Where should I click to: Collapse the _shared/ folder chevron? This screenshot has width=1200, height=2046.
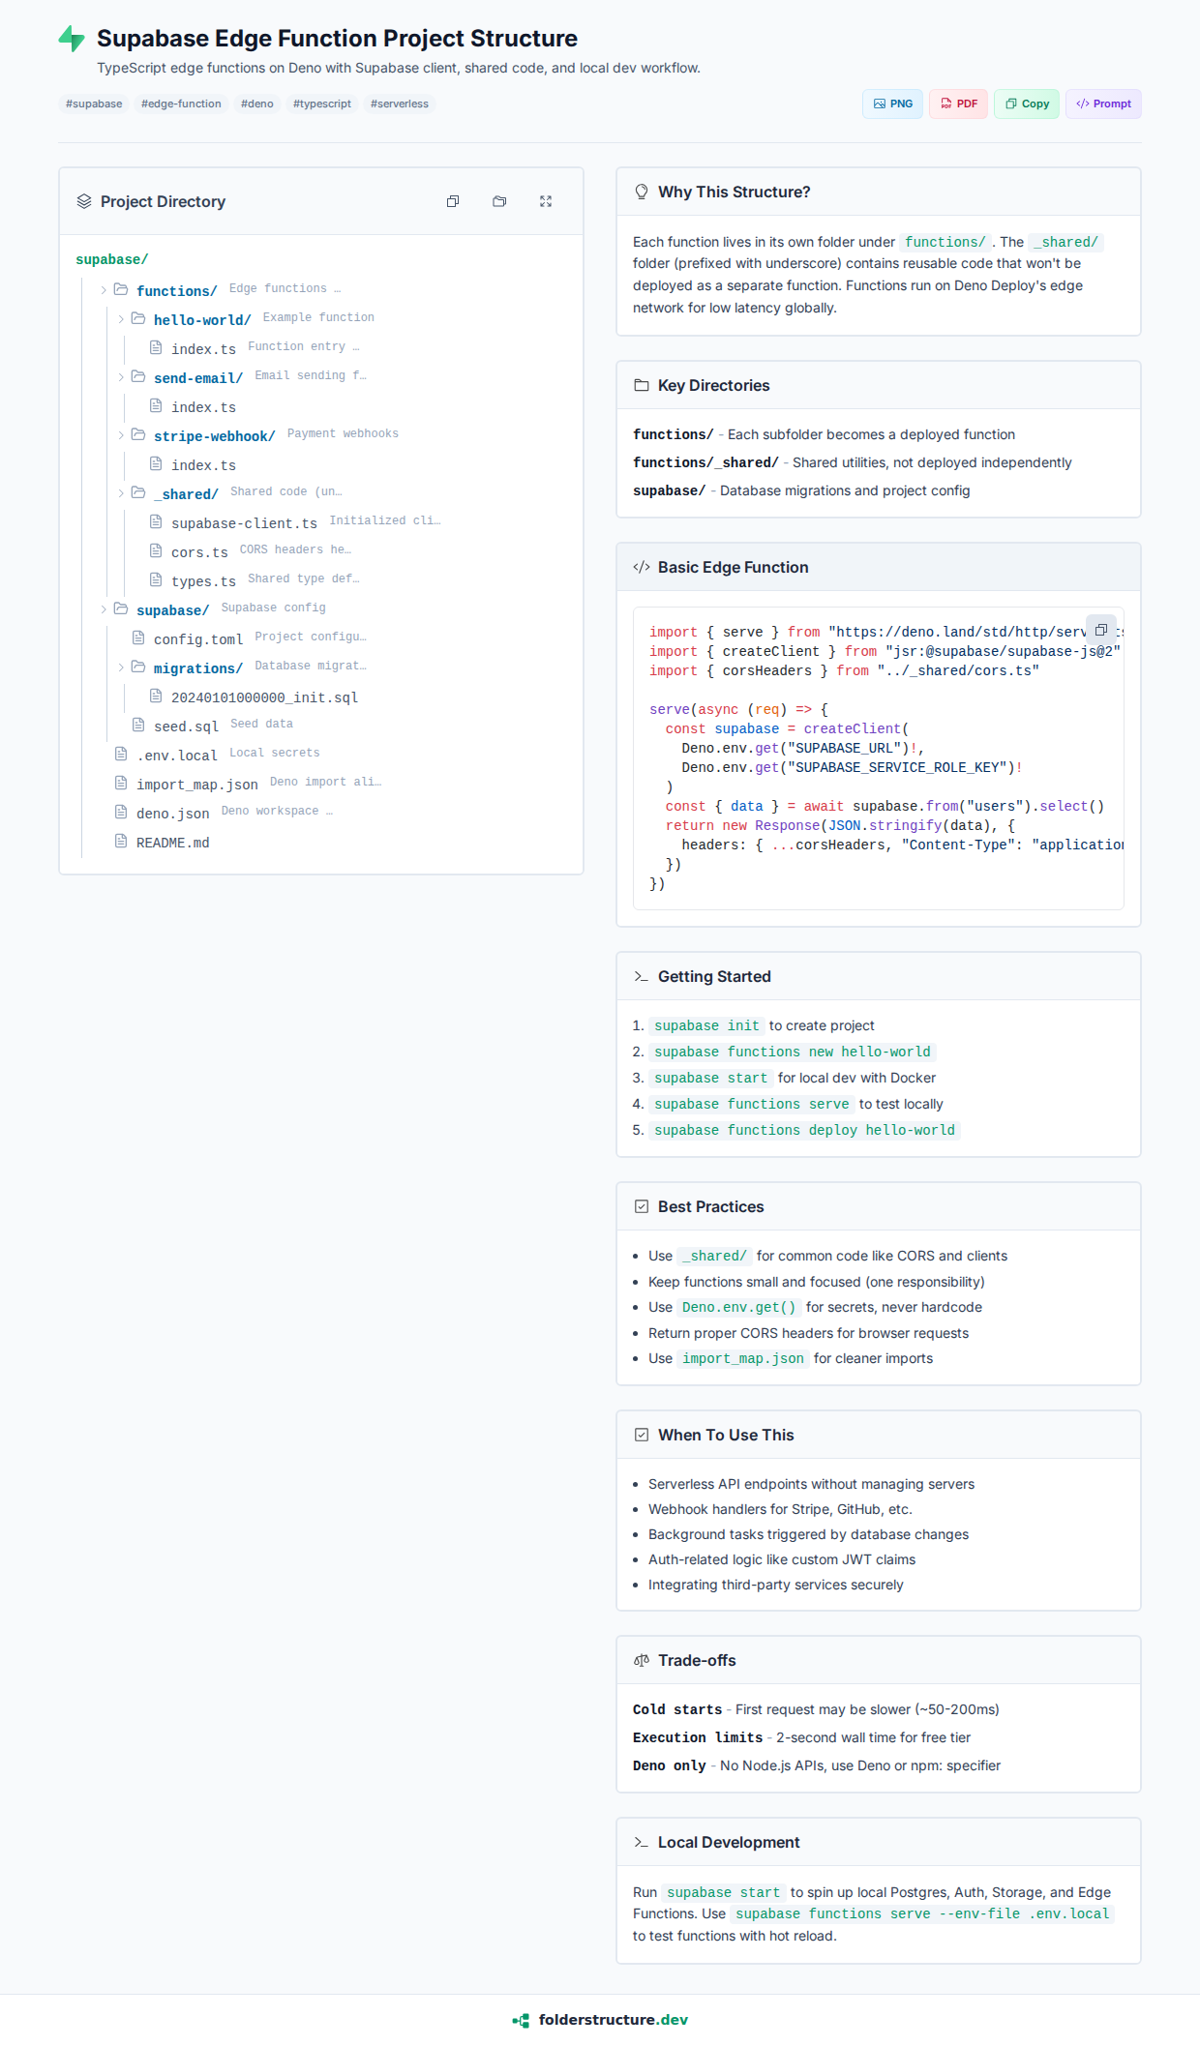click(x=121, y=493)
